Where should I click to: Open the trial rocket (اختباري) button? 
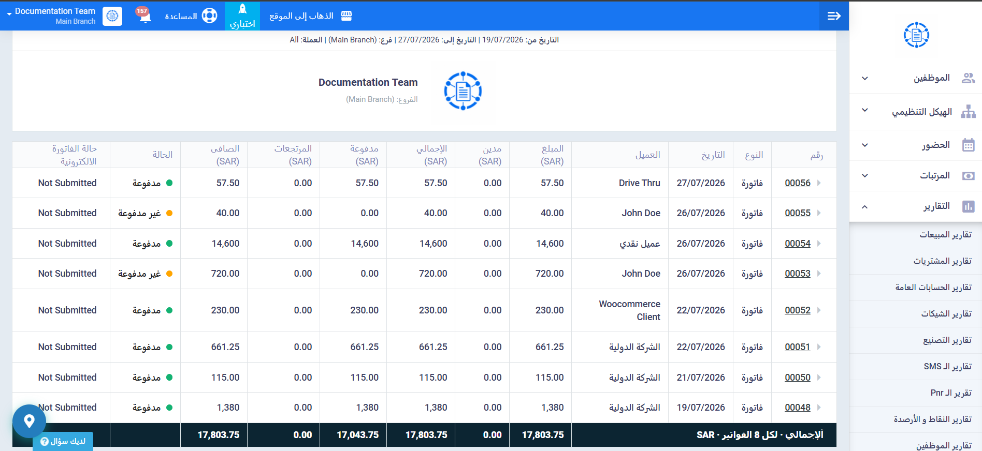(x=242, y=16)
